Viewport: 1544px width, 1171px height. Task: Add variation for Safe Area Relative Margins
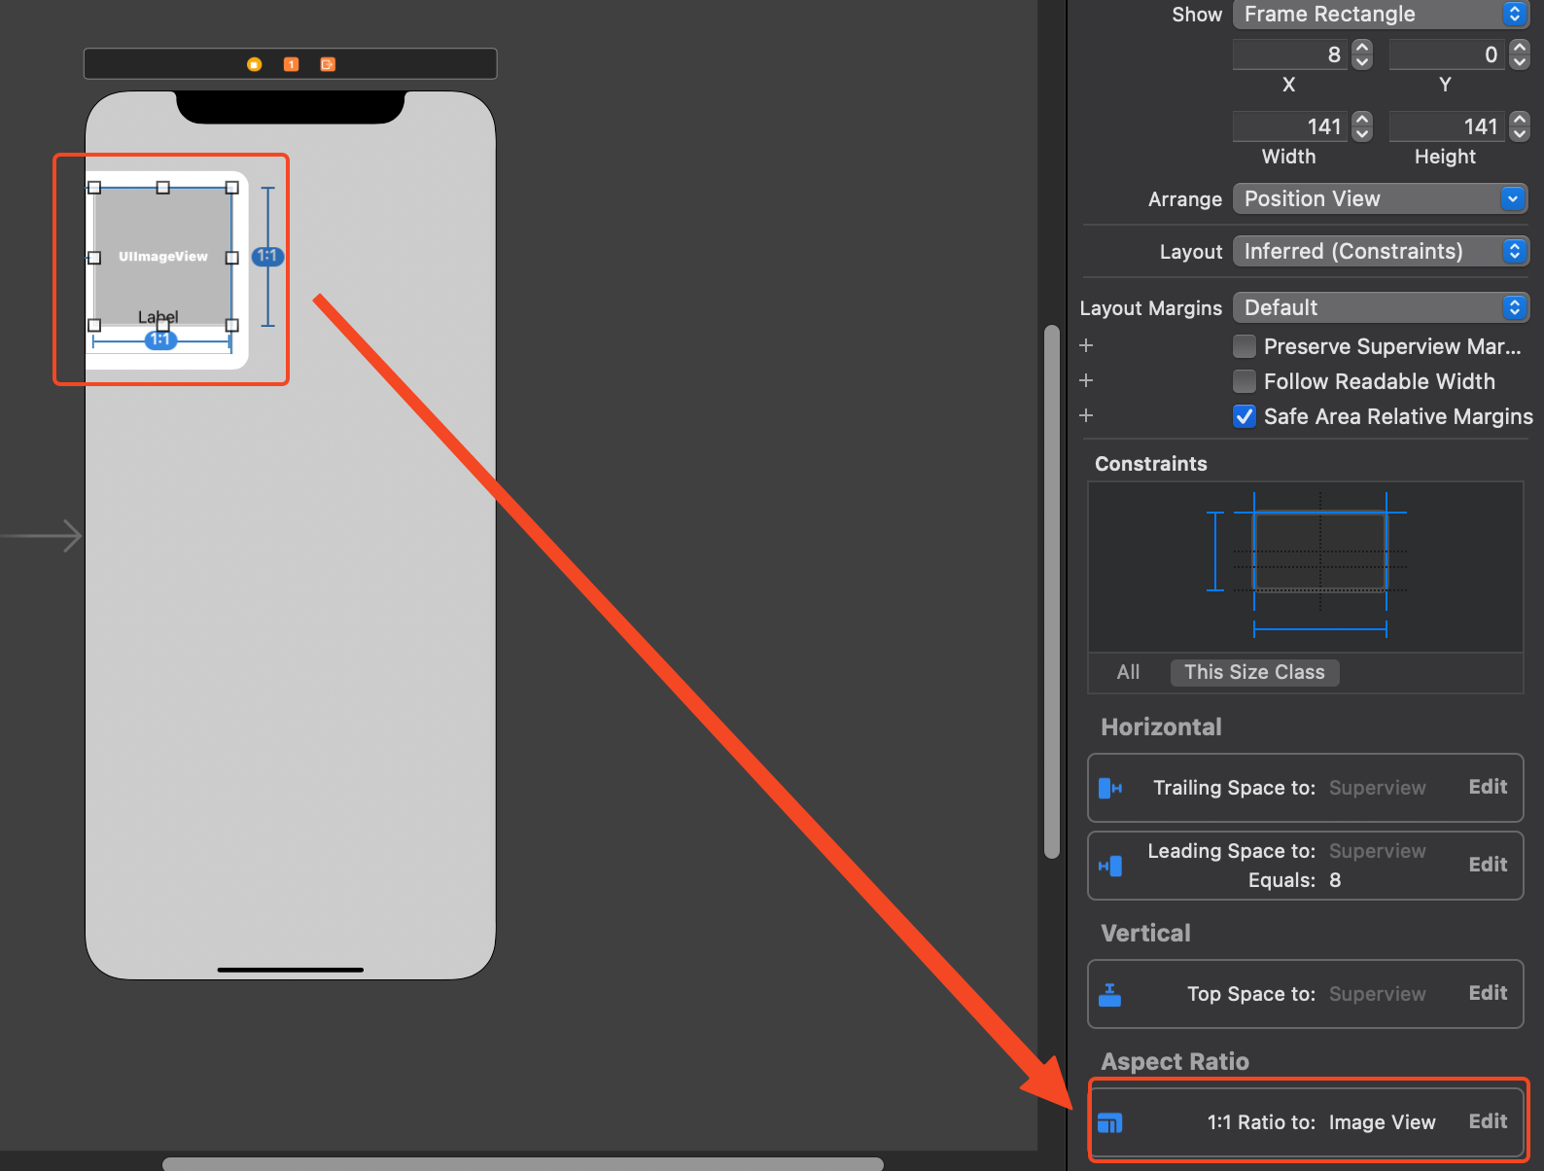coord(1086,415)
